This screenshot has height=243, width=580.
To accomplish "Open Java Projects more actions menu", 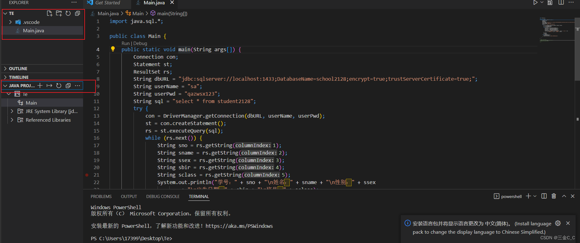I will tap(77, 86).
